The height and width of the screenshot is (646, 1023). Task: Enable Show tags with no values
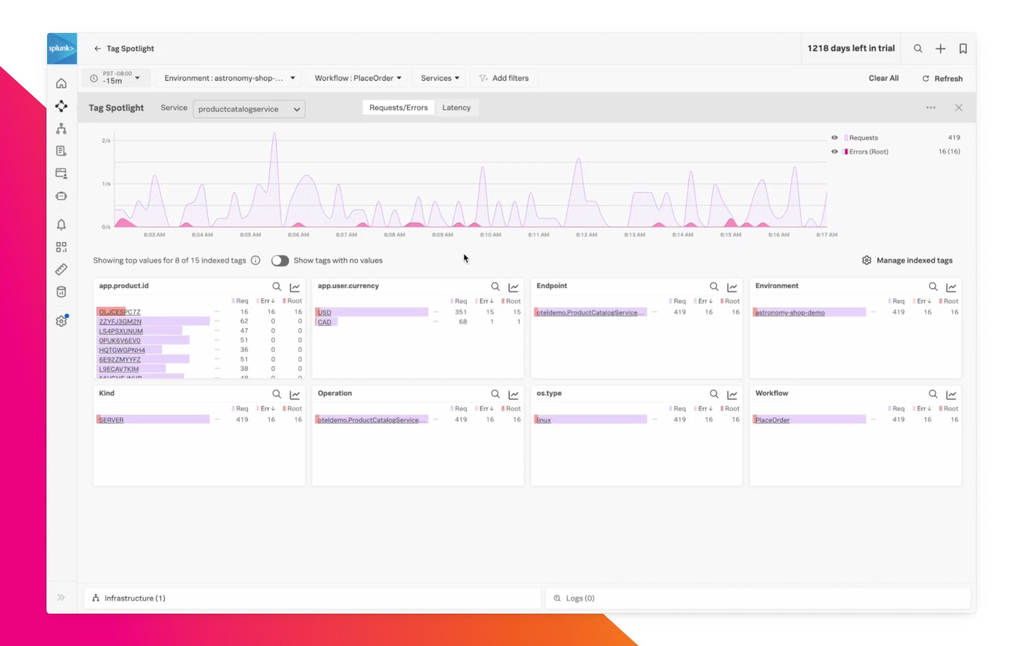click(x=280, y=260)
